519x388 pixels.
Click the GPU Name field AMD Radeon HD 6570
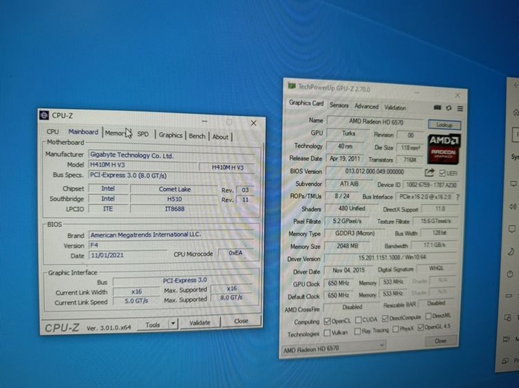[375, 122]
